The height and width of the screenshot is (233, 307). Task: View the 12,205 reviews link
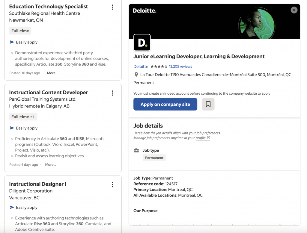(x=180, y=66)
